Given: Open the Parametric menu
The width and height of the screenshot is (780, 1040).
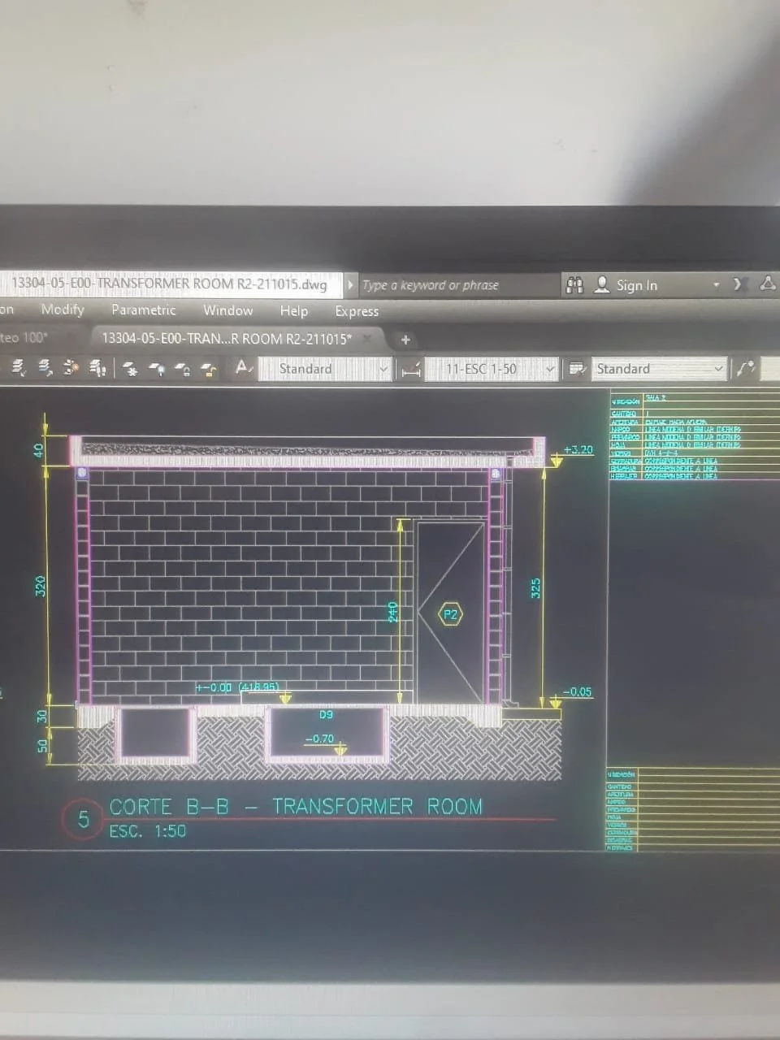Looking at the screenshot, I should tap(144, 310).
